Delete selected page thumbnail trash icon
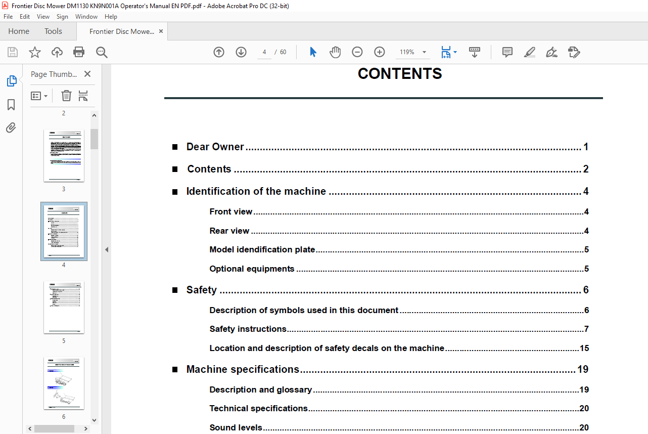648x434 pixels. (x=66, y=96)
